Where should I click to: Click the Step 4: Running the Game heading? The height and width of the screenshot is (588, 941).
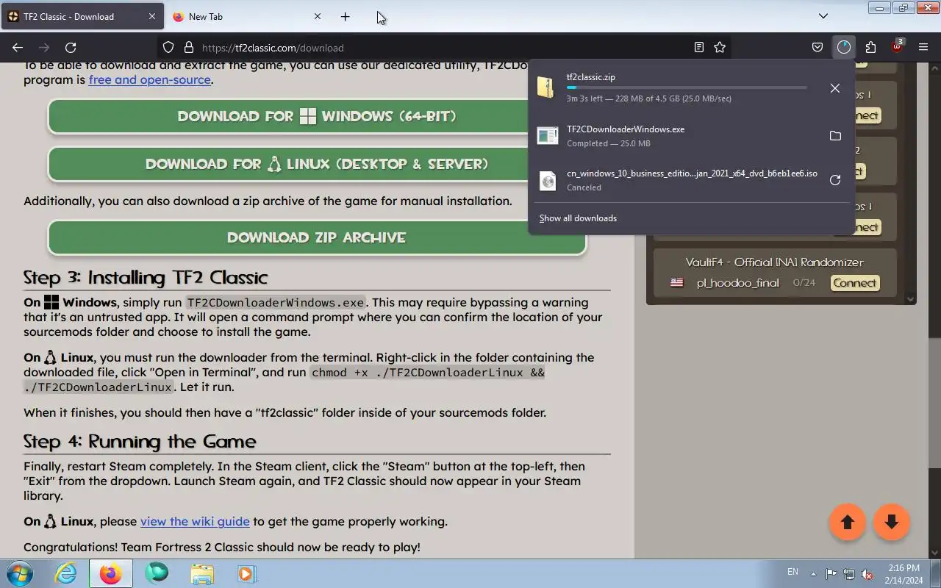click(x=140, y=442)
